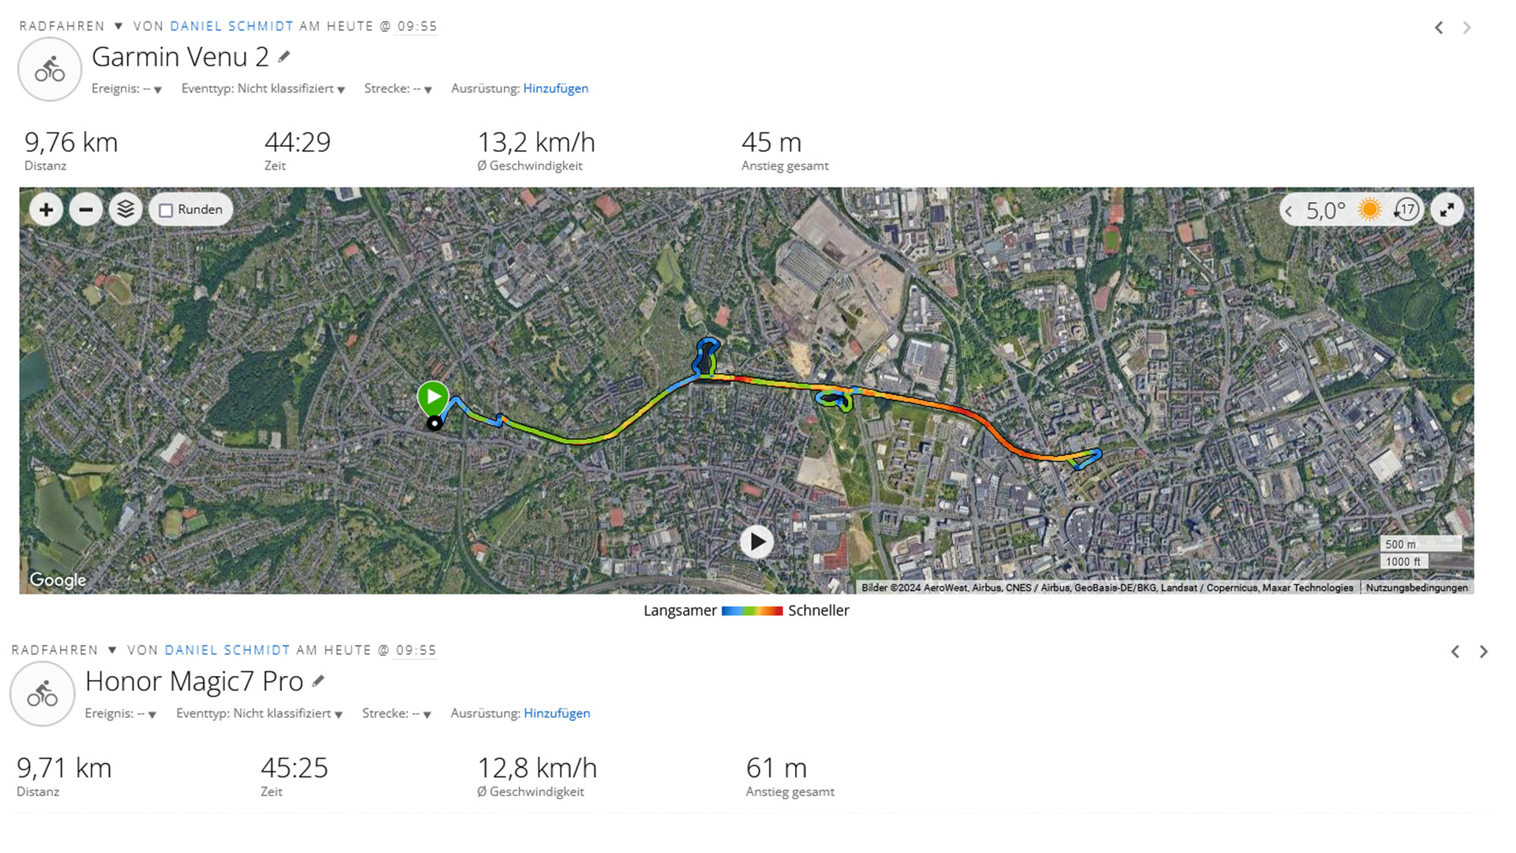Play the route animation on map
Viewport: 1516px width, 853px height.
(756, 542)
